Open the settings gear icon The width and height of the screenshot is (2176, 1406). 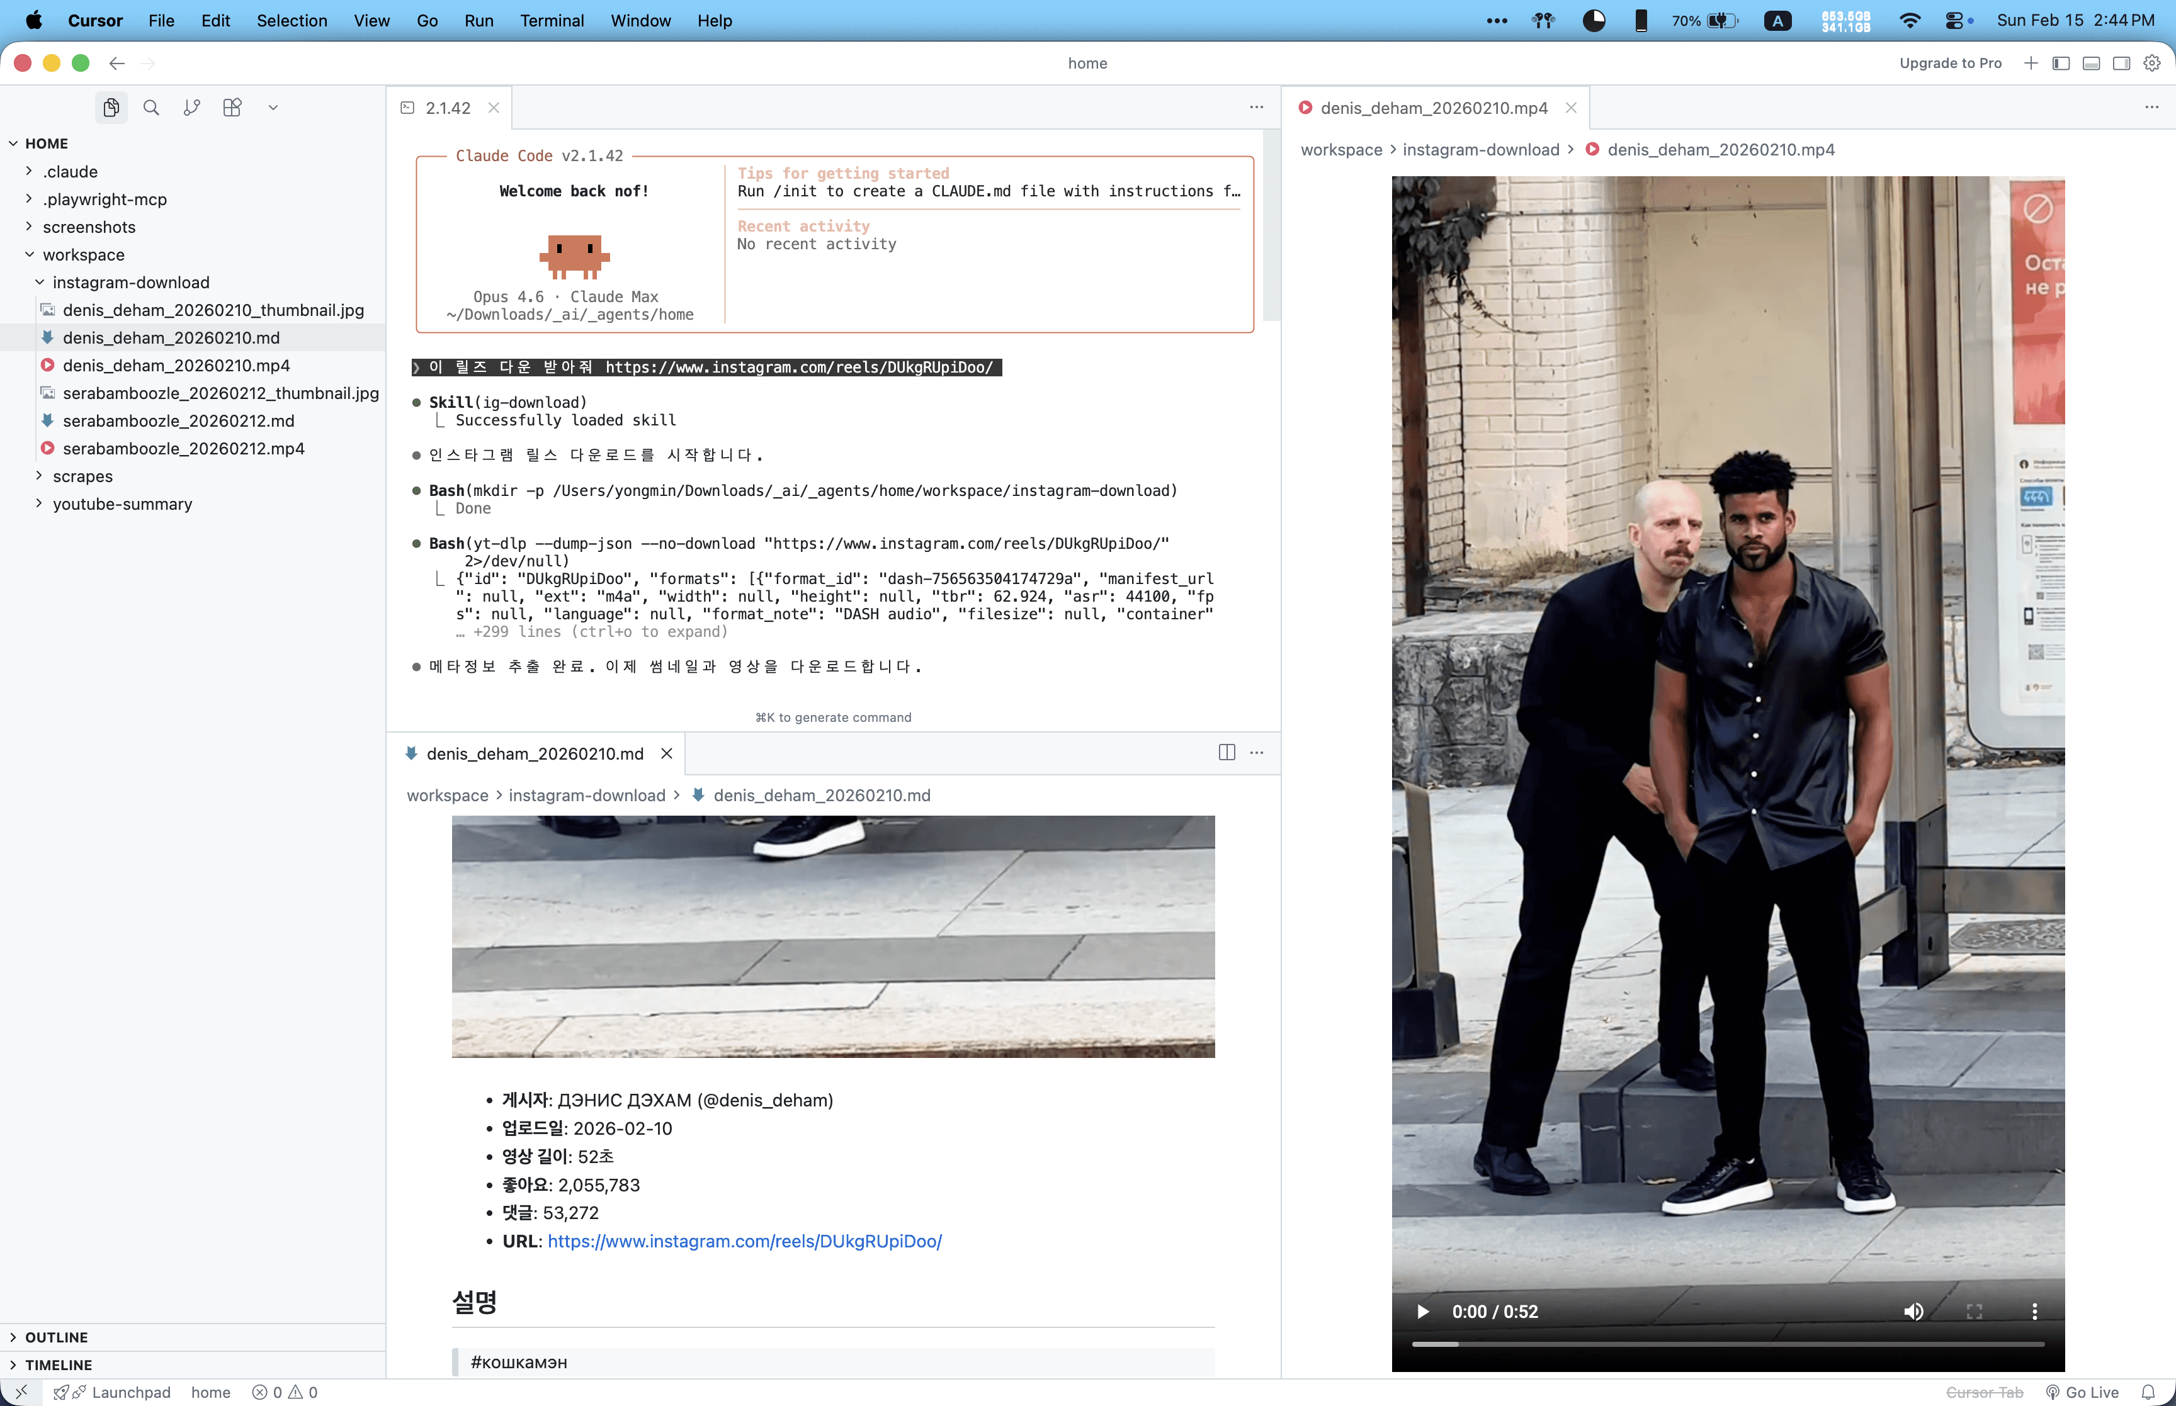click(2152, 63)
